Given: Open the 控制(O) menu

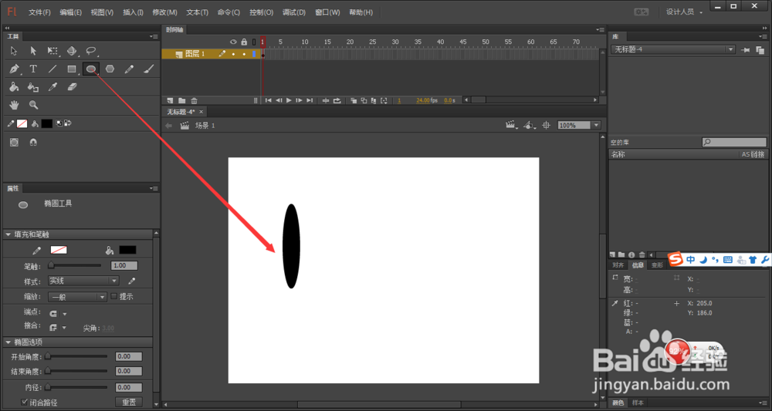Looking at the screenshot, I should [x=262, y=12].
